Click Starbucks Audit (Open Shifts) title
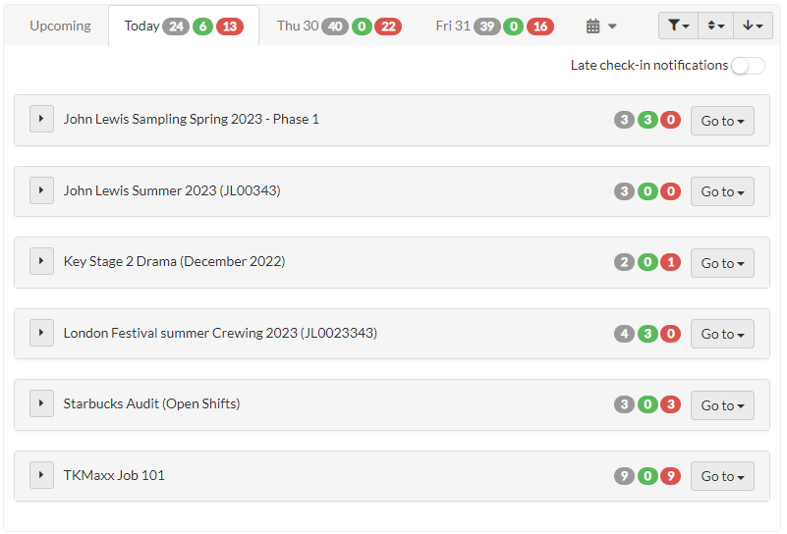The image size is (787, 534). click(151, 404)
